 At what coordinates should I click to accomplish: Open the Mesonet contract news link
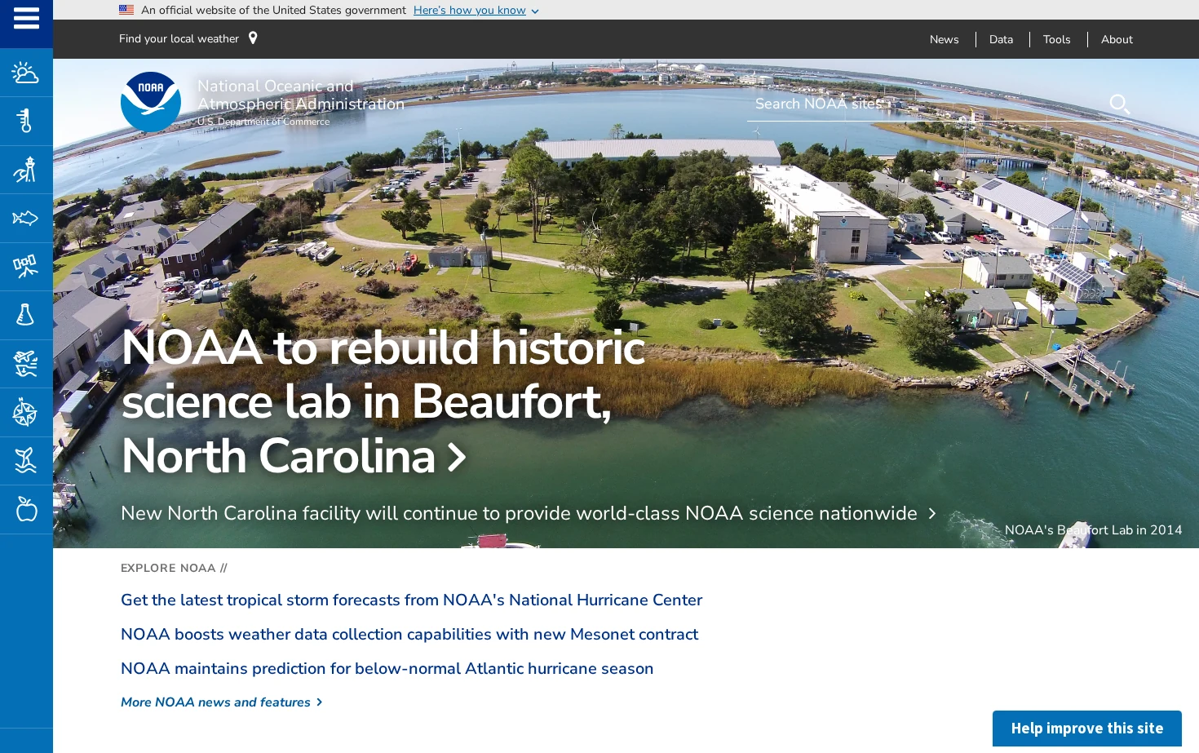[409, 635]
